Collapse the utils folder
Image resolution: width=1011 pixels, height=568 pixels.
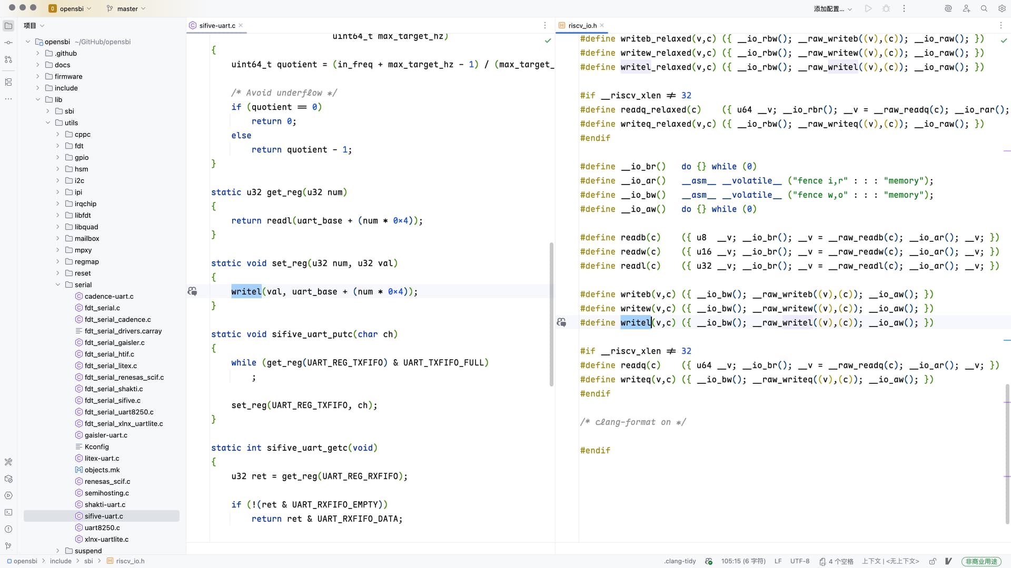(48, 123)
